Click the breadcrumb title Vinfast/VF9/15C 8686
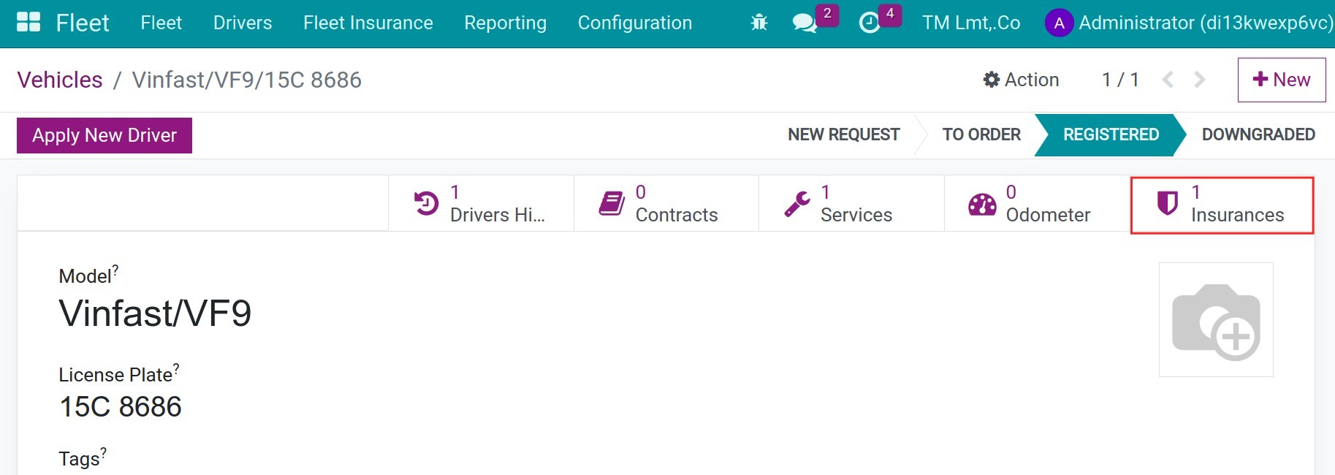The image size is (1335, 475). 247,80
